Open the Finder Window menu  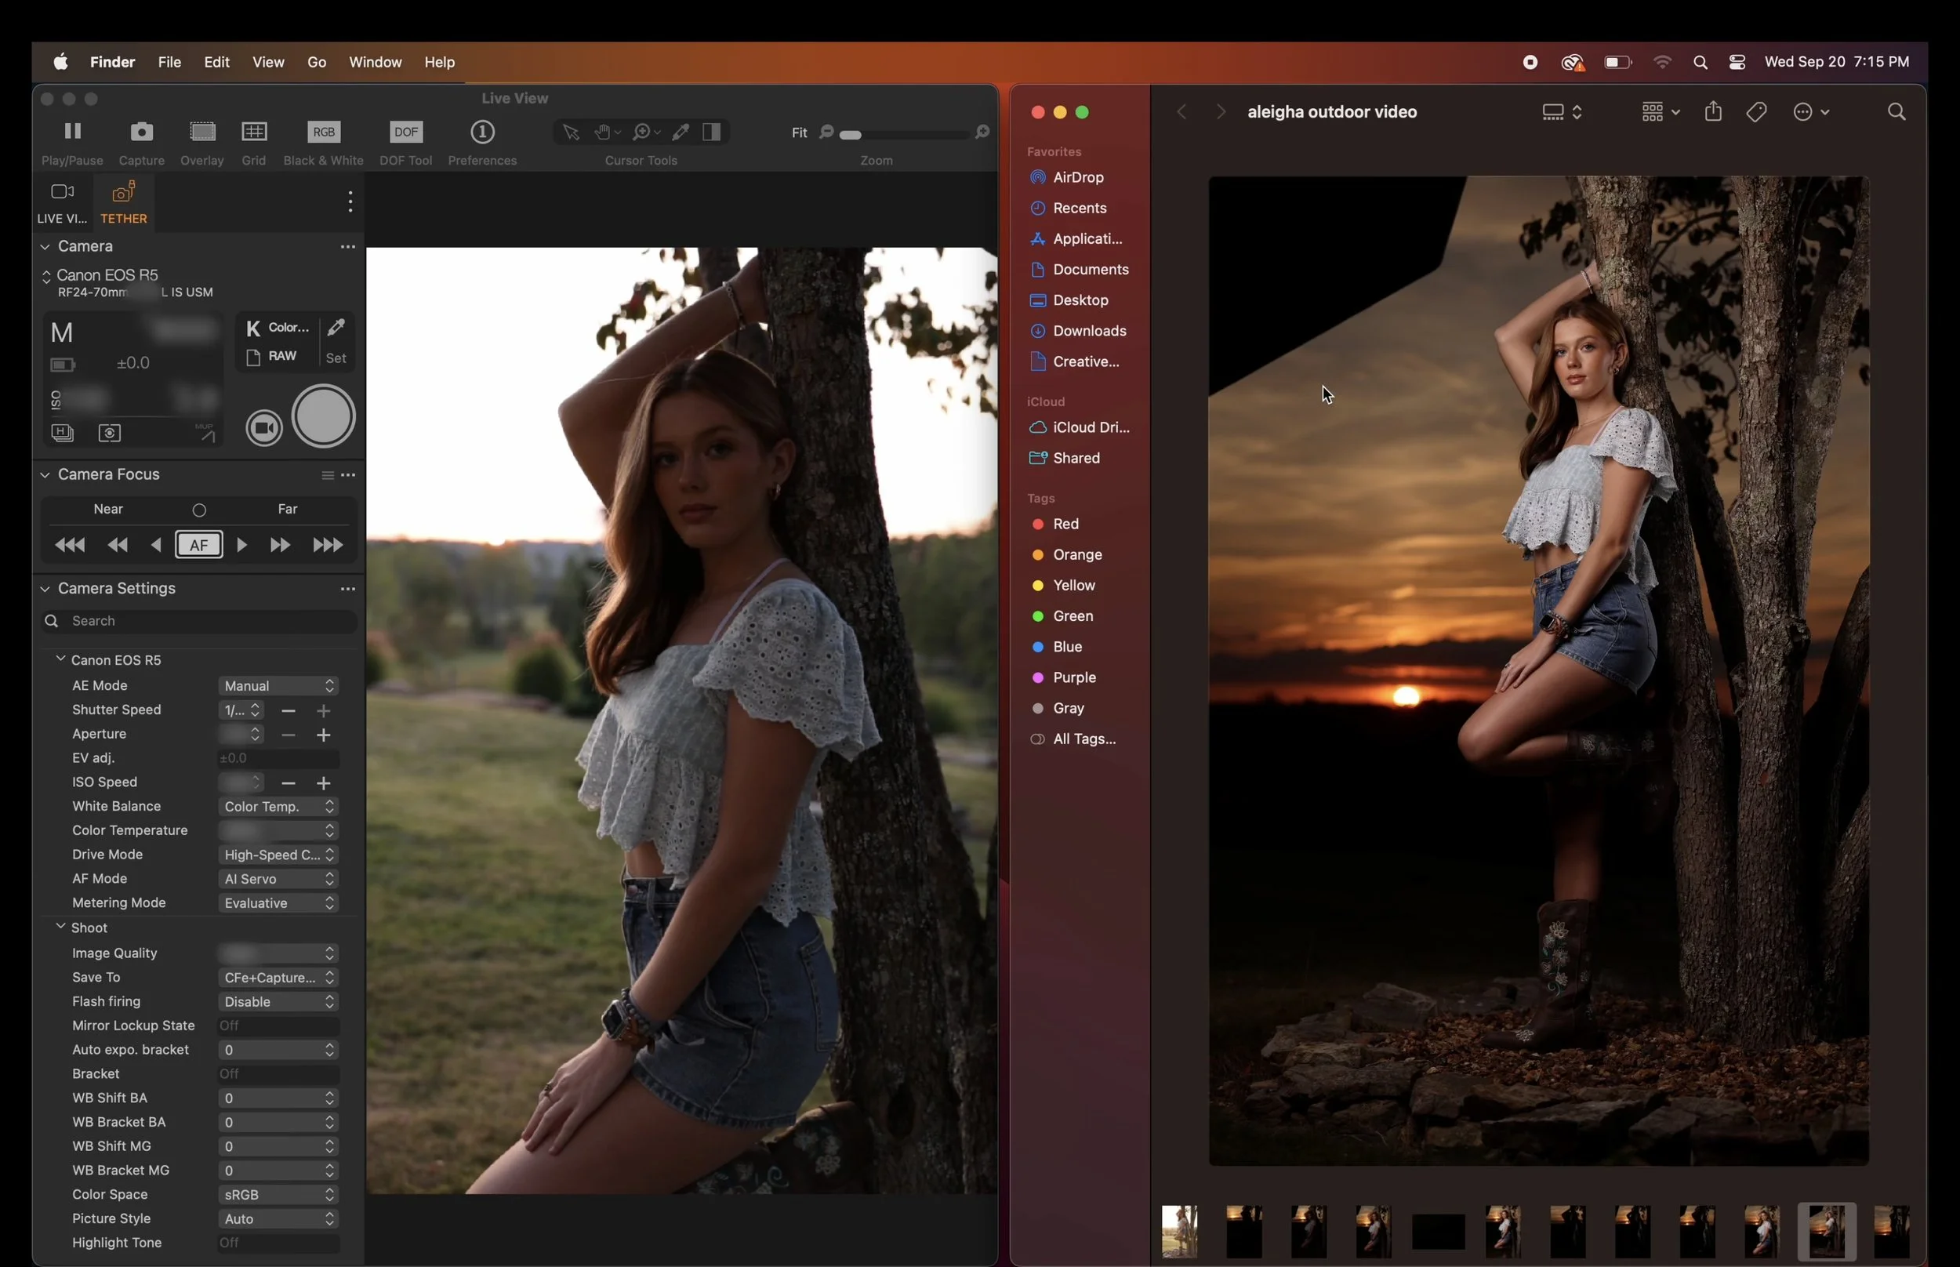pos(375,63)
